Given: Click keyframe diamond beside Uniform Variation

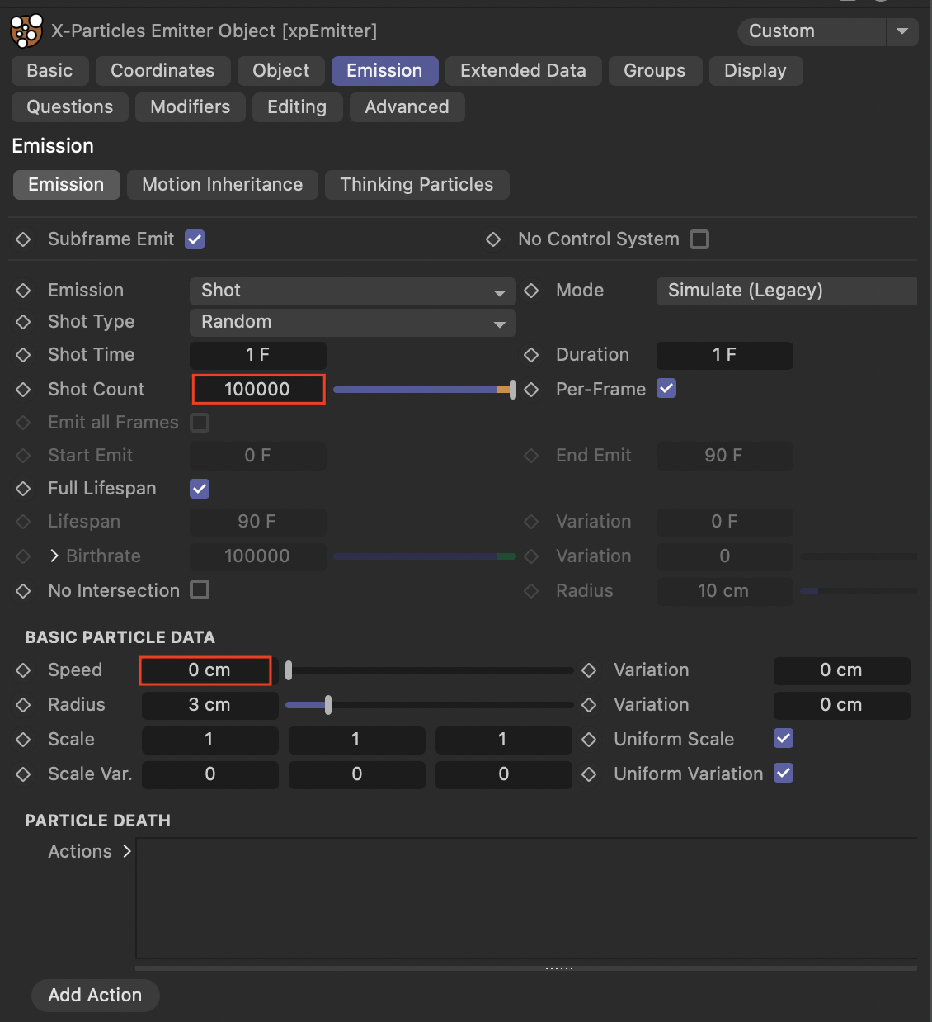Looking at the screenshot, I should pyautogui.click(x=589, y=774).
